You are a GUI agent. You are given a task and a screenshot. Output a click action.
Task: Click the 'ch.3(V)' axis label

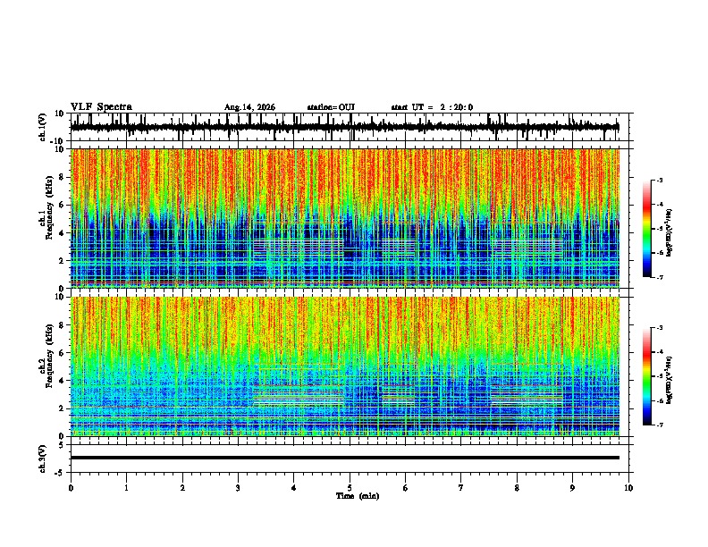point(43,459)
